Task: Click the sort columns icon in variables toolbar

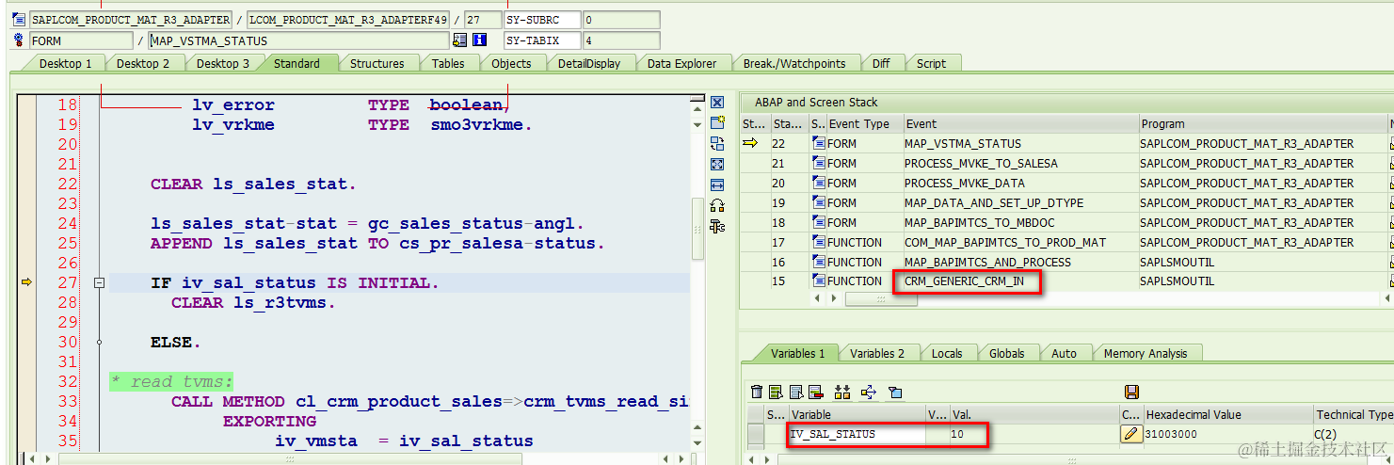Action: tap(842, 393)
